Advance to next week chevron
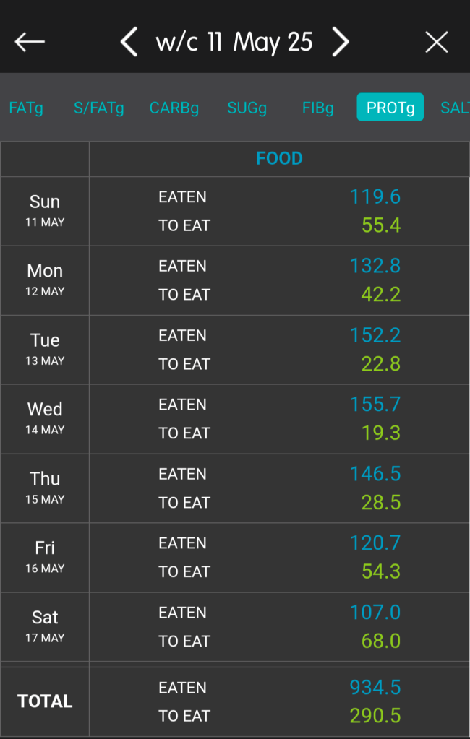 pyautogui.click(x=341, y=42)
